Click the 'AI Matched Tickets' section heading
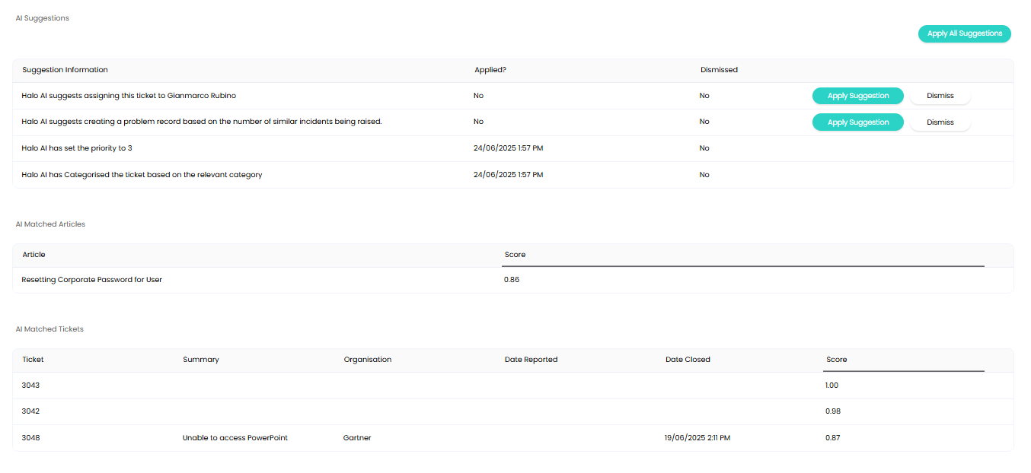The width and height of the screenshot is (1031, 473). pos(49,329)
